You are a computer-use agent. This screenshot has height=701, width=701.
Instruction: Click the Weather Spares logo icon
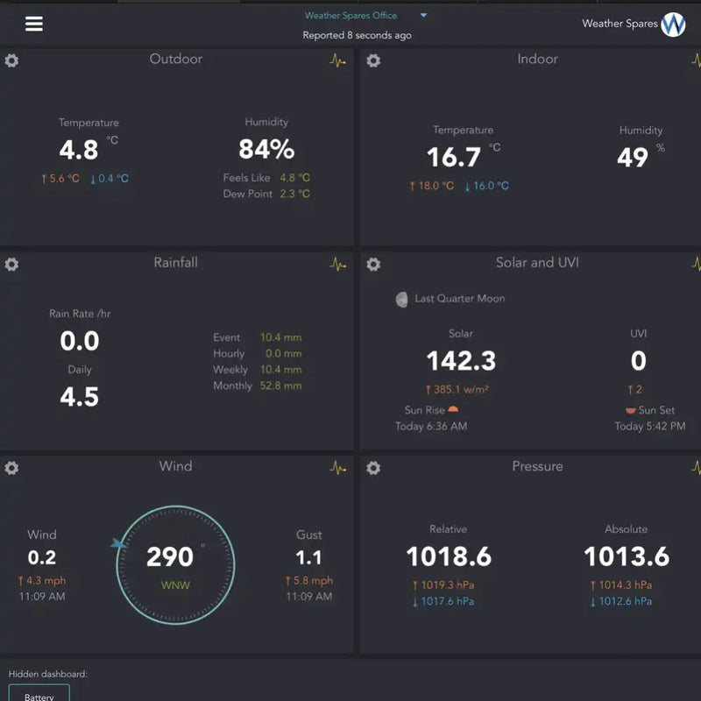673,24
